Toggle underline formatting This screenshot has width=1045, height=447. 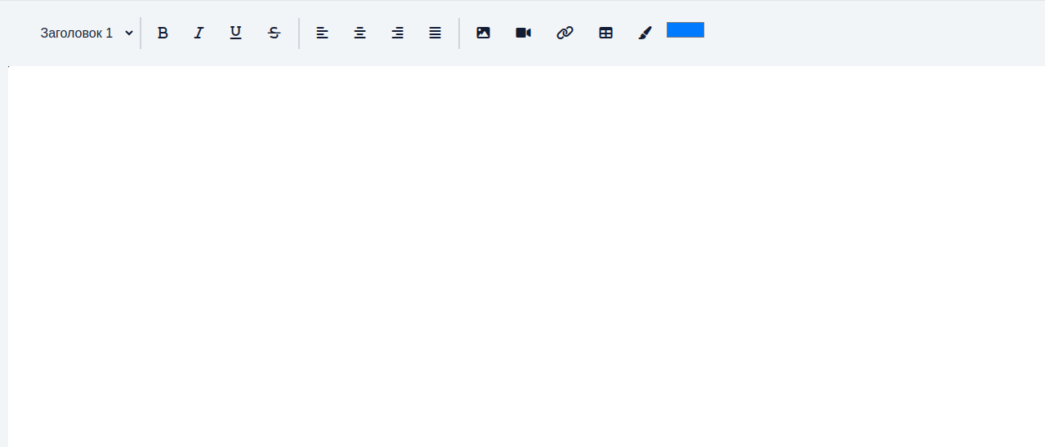pos(235,33)
